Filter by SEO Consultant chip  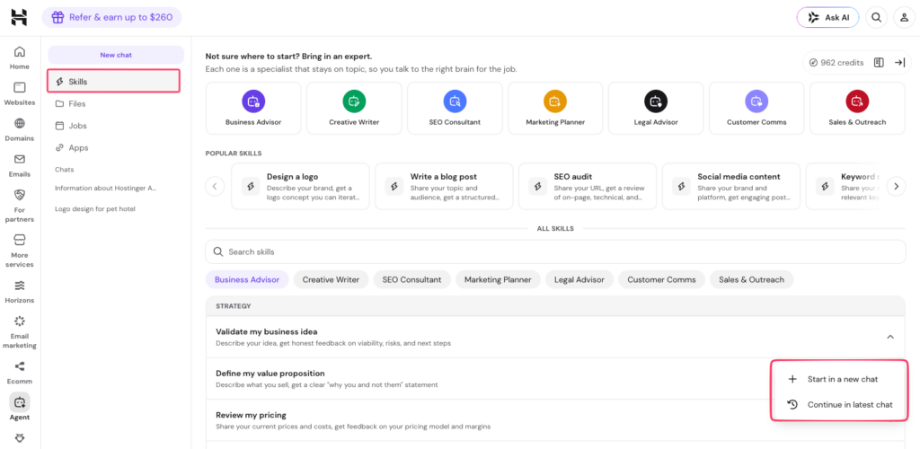[x=411, y=279]
